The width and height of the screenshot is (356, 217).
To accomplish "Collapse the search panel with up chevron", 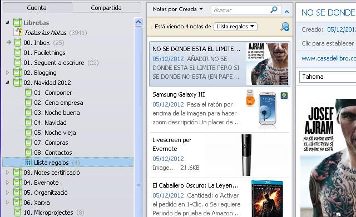I will pyautogui.click(x=287, y=11).
